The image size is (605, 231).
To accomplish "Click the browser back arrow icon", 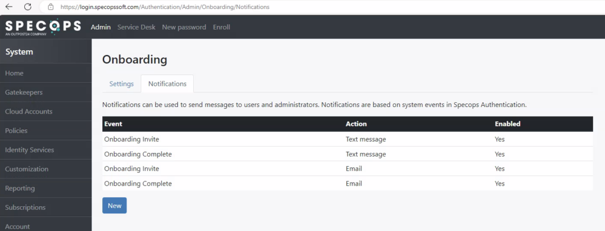I will 9,7.
